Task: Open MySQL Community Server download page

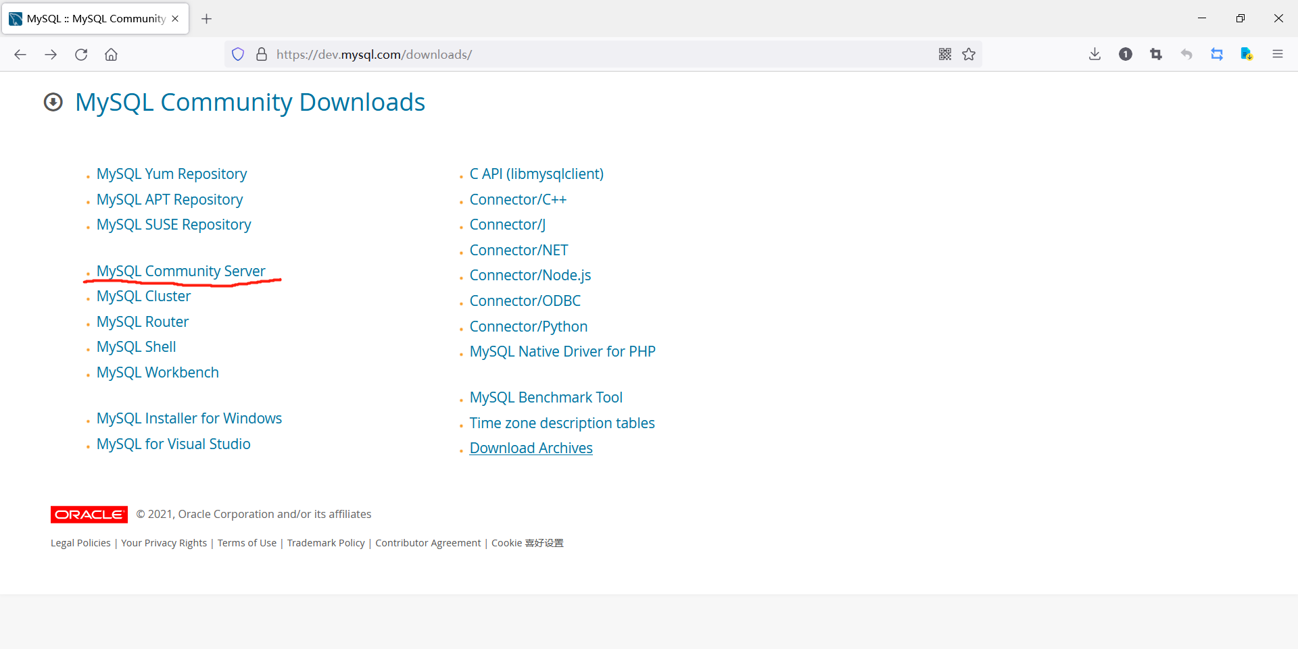Action: (x=181, y=271)
